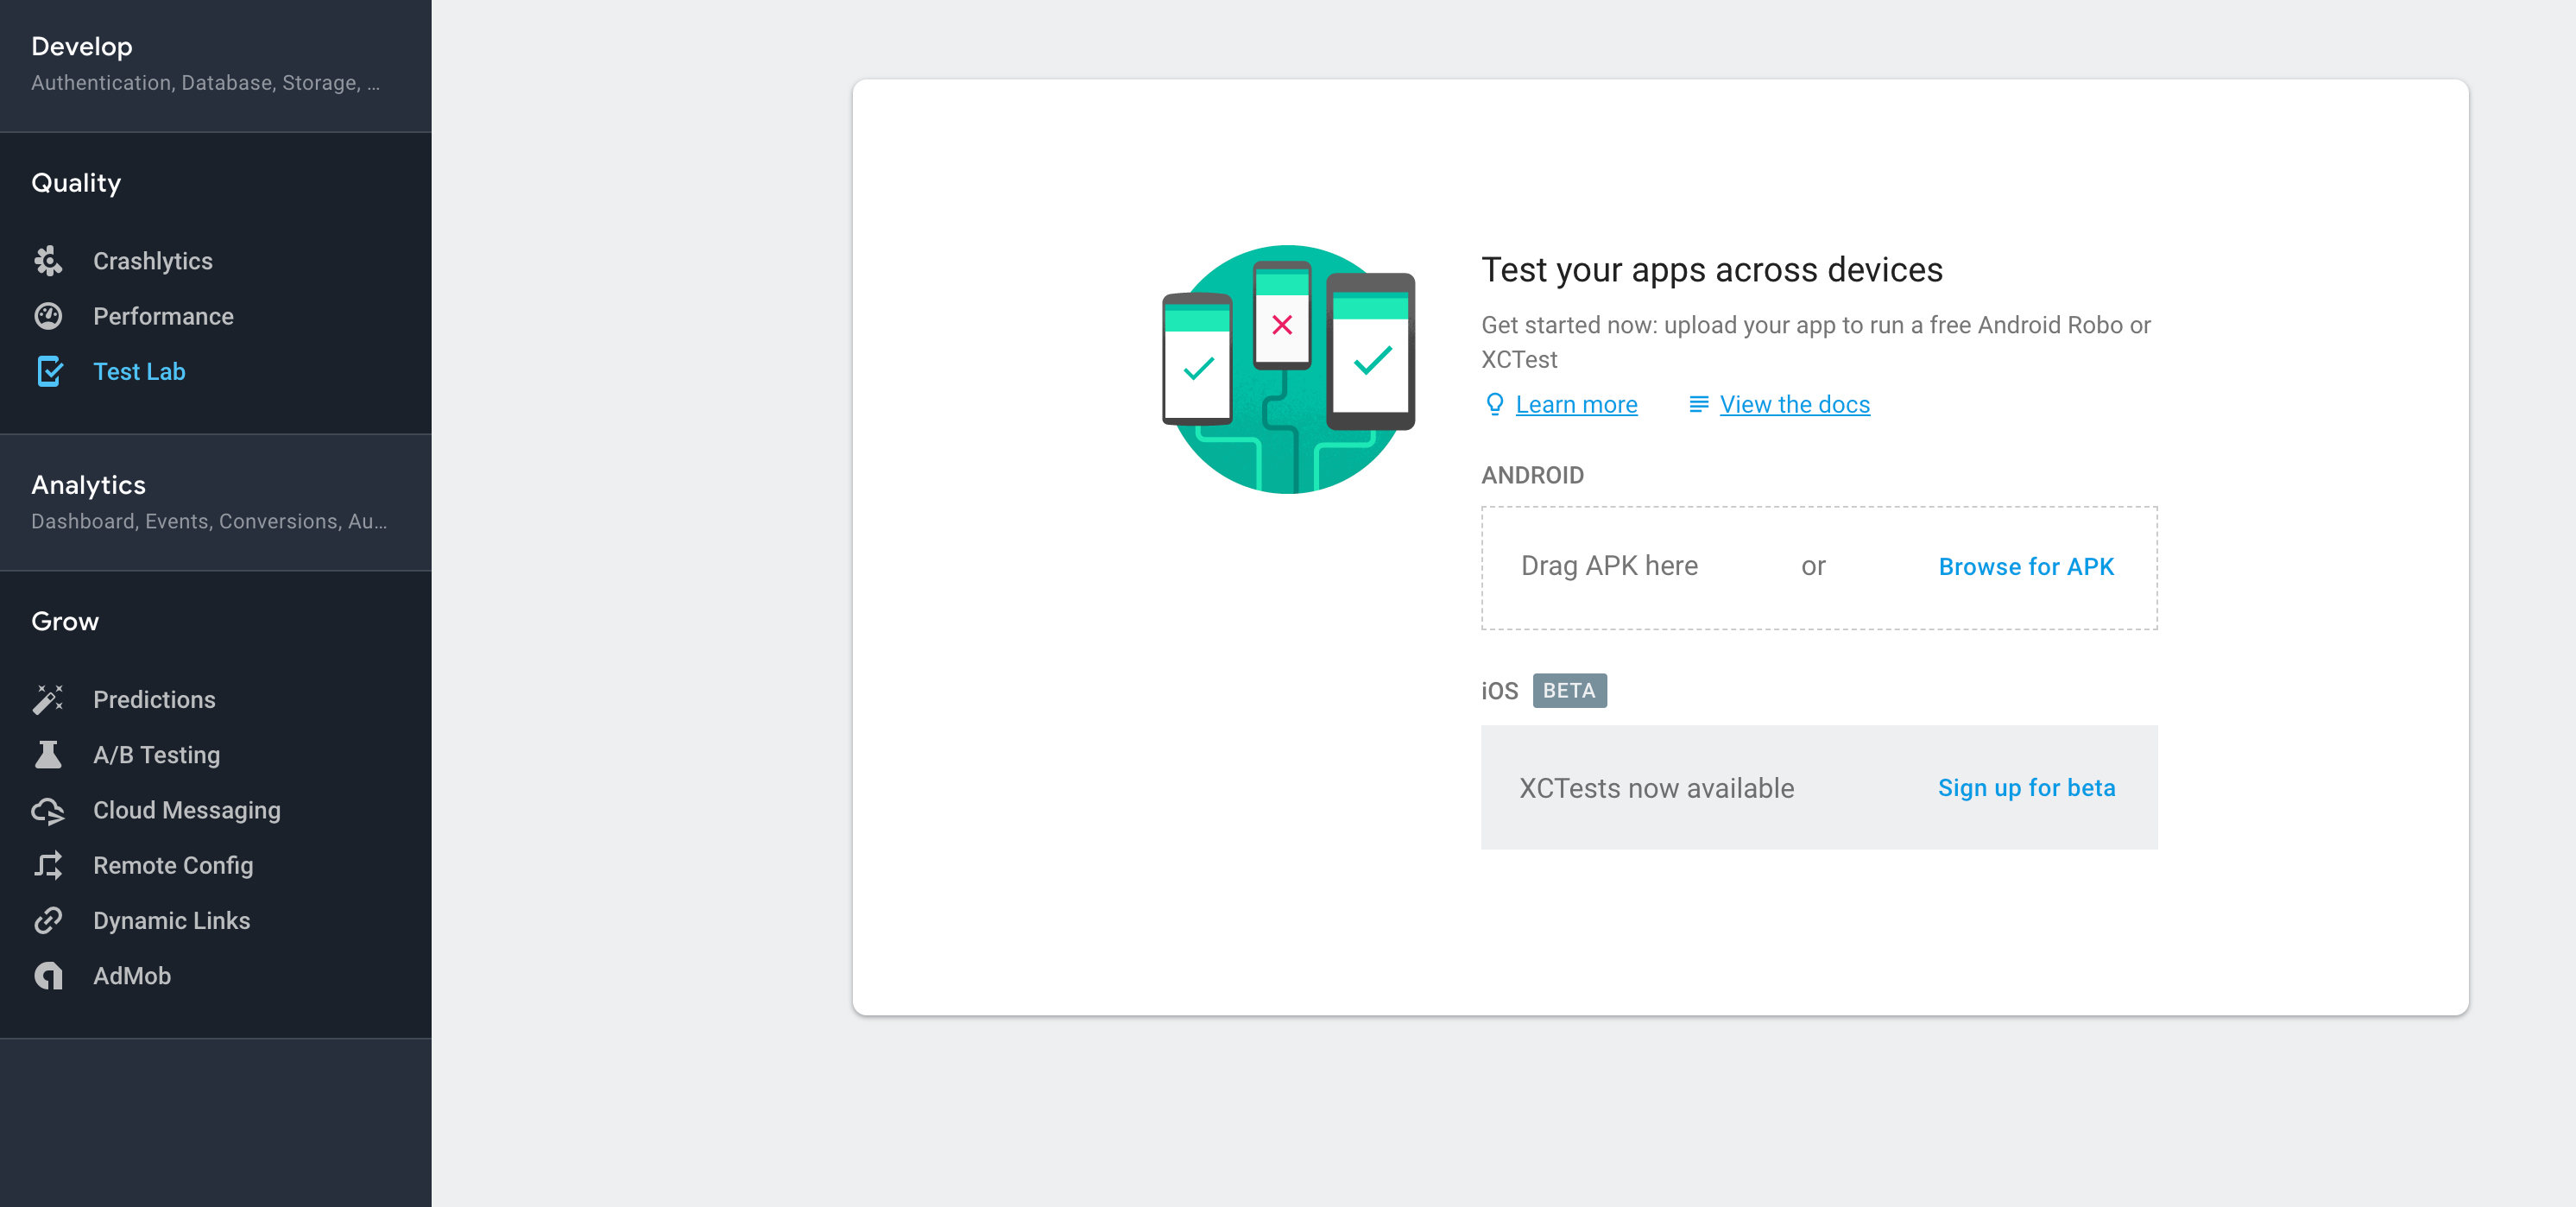Image resolution: width=2576 pixels, height=1207 pixels.
Task: Open the Learn more link
Action: pyautogui.click(x=1576, y=404)
